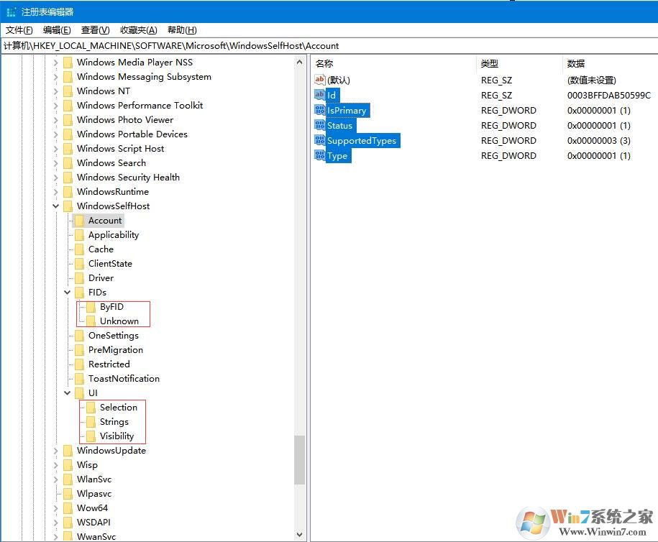Select the Status registry value
Screen dimensions: 658x542
[x=339, y=125]
